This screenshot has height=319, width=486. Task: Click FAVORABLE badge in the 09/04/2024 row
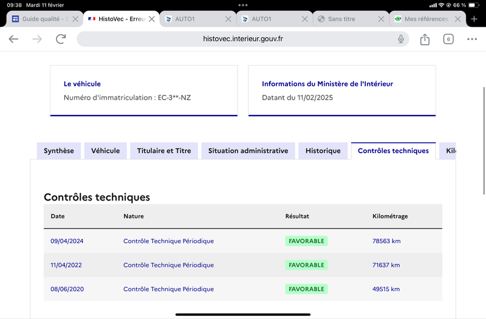306,241
